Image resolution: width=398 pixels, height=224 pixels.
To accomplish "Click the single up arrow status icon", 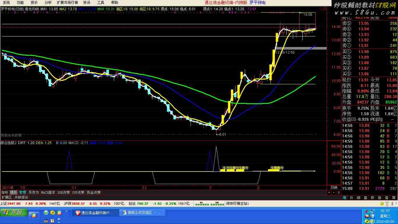I will click(396, 203).
